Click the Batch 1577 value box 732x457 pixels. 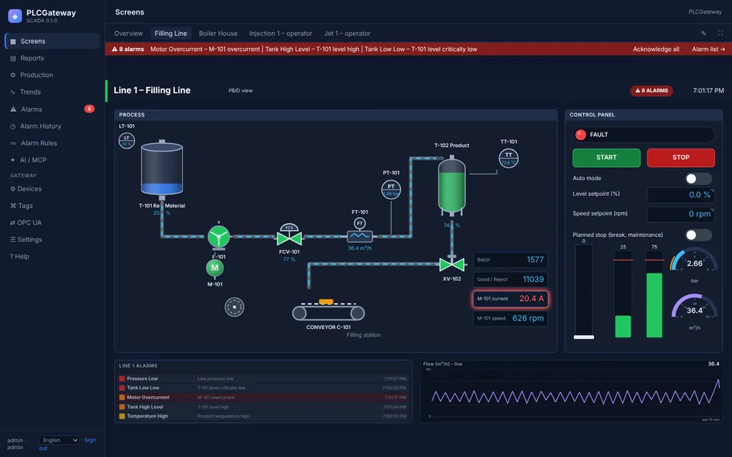coord(510,260)
